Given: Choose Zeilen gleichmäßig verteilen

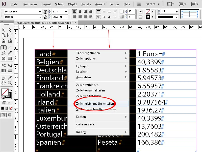Looking at the screenshot, I should [x=98, y=104].
